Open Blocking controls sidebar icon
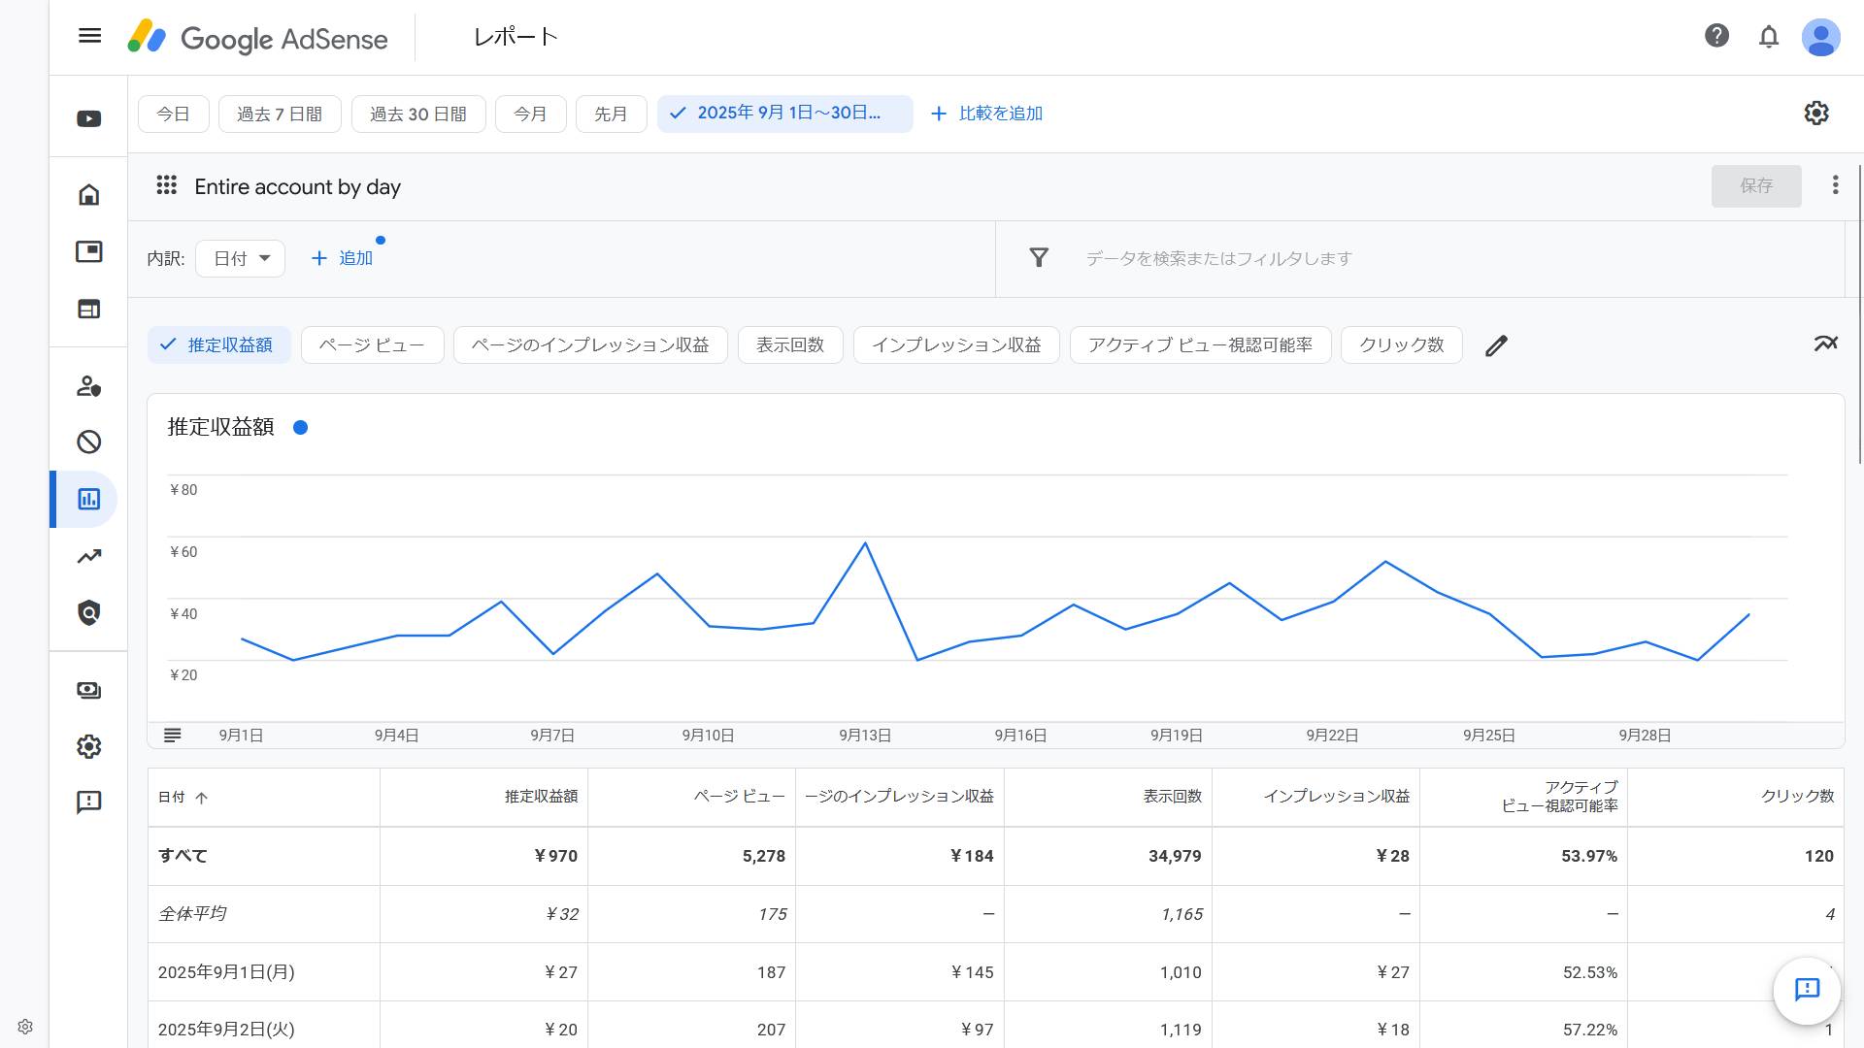The height and width of the screenshot is (1048, 1864). (x=88, y=442)
